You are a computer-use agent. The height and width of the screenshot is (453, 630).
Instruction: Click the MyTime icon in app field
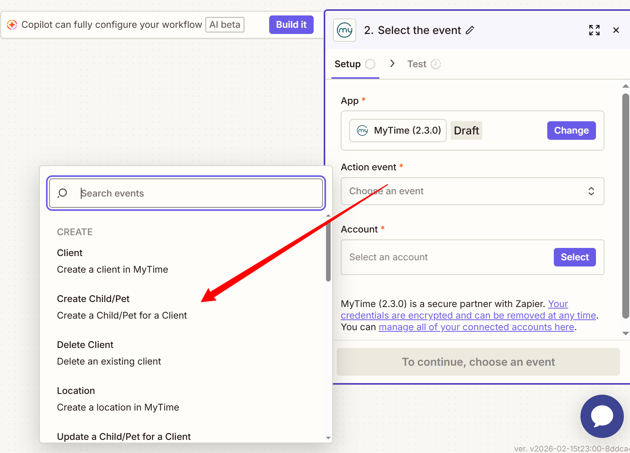pyautogui.click(x=362, y=131)
